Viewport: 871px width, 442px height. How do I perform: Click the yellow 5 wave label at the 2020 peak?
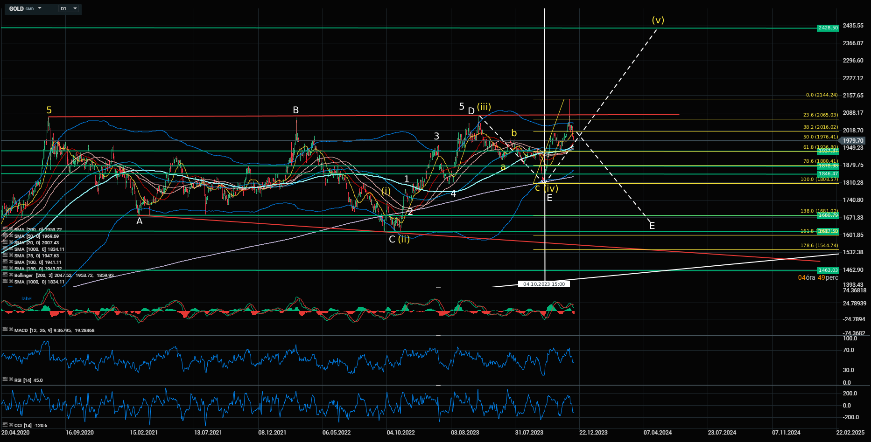point(49,110)
